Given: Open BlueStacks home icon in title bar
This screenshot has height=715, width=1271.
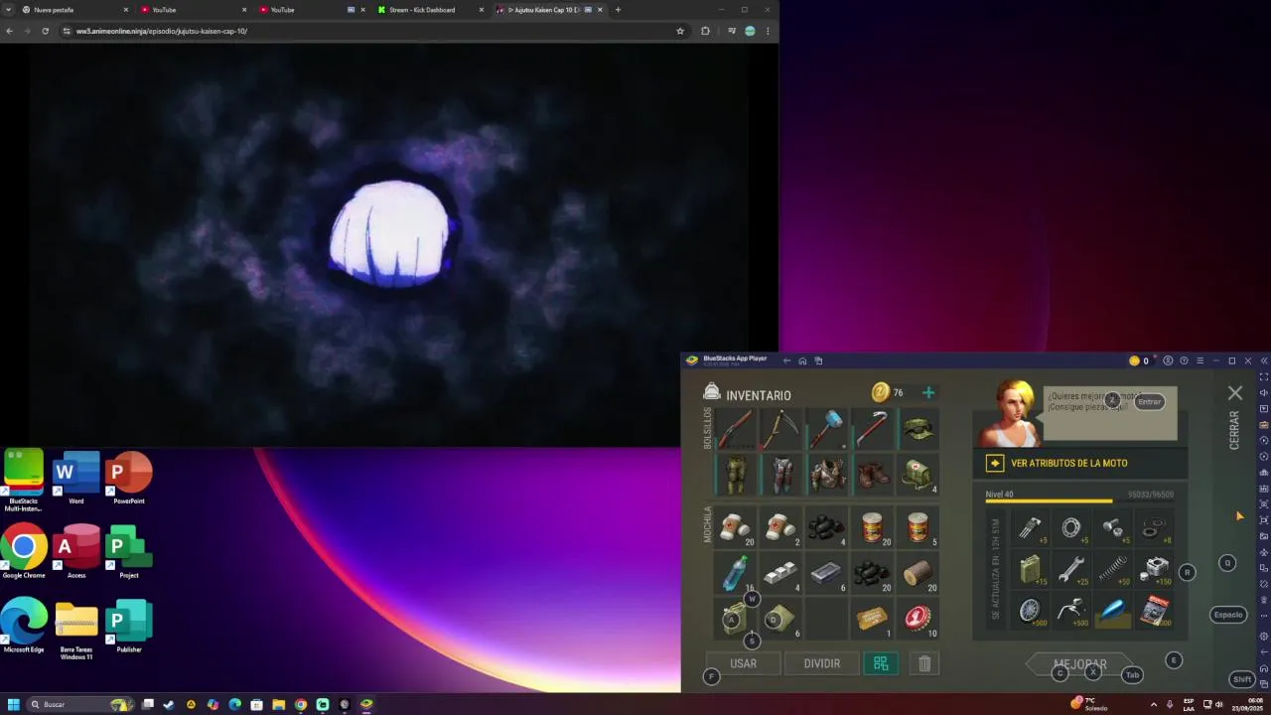Looking at the screenshot, I should click(802, 360).
